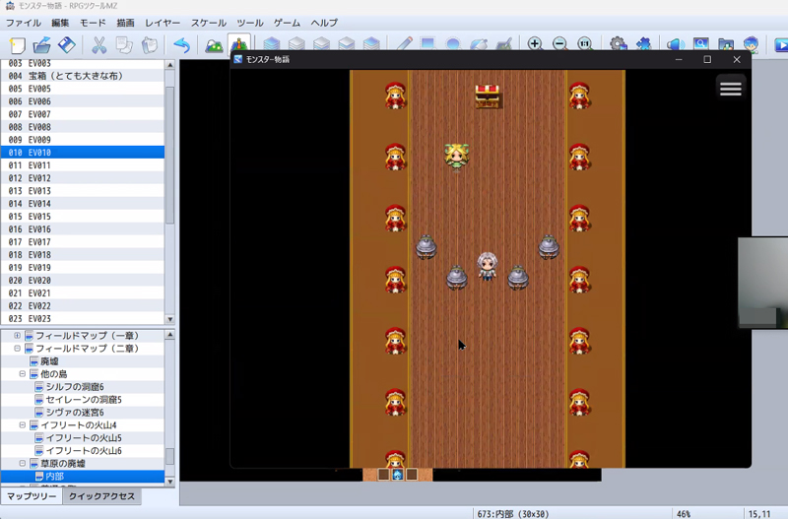Open the 編集 menu
The height and width of the screenshot is (519, 788).
(x=60, y=23)
